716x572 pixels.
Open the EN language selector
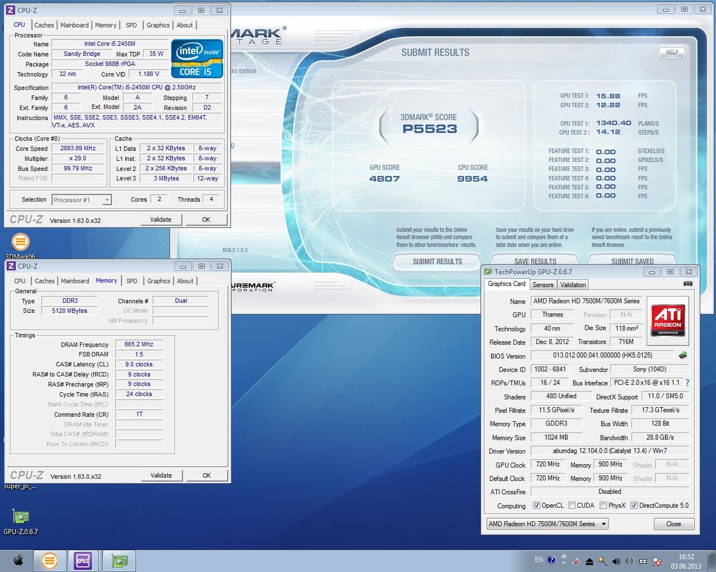point(539,560)
